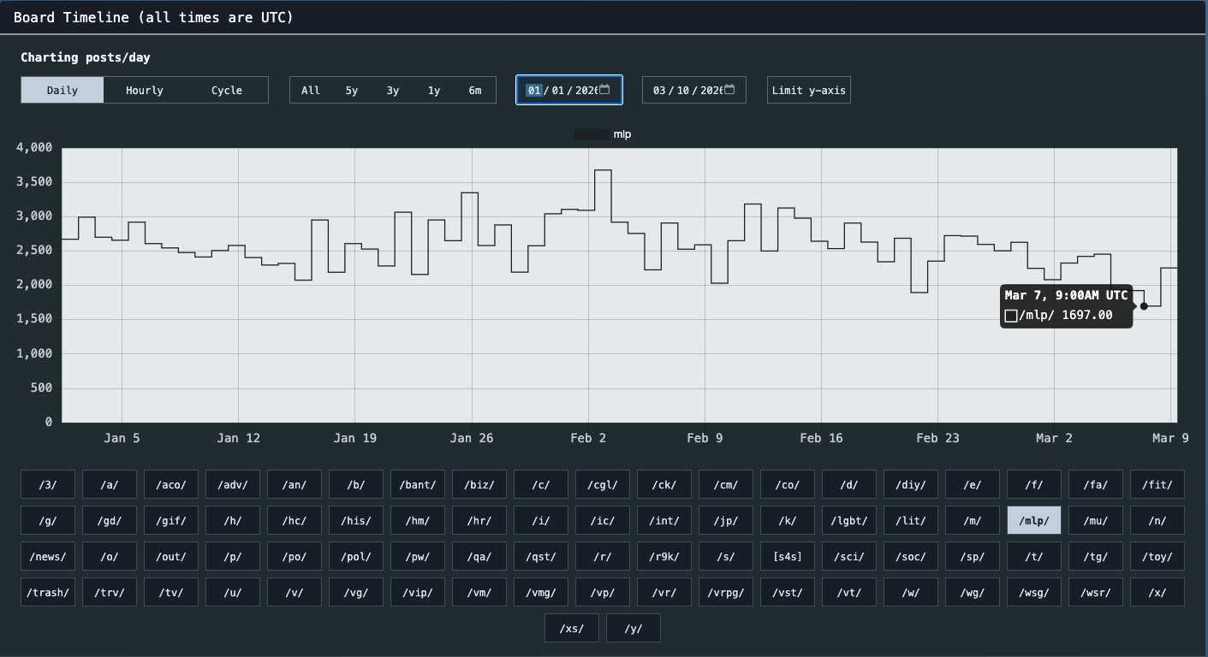Choose the /out/ board
Screen dimensions: 1208x657
(x=171, y=556)
